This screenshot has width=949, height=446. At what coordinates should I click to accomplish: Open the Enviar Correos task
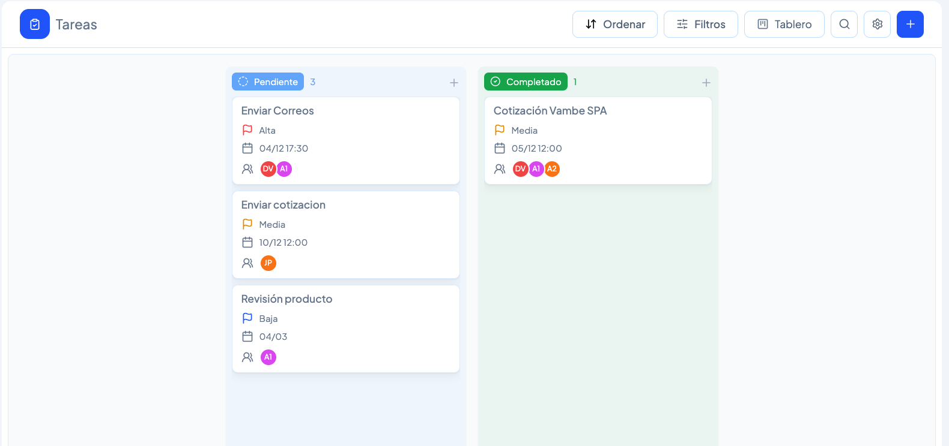[277, 111]
